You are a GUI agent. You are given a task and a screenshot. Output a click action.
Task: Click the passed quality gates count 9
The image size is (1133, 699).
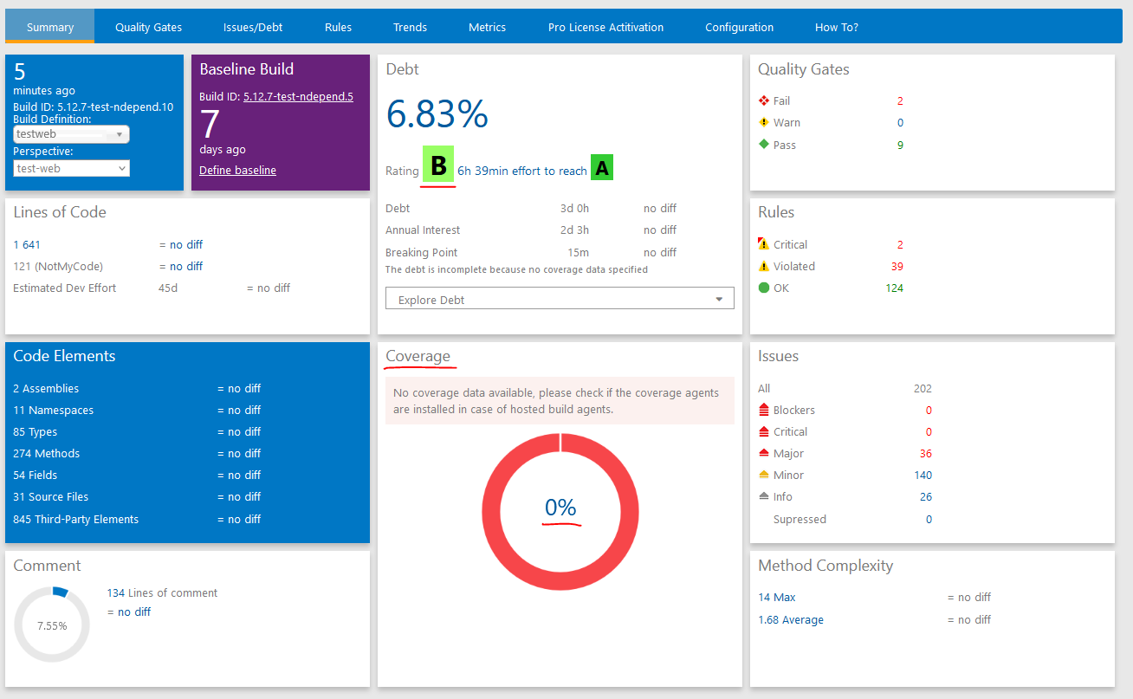click(x=900, y=145)
